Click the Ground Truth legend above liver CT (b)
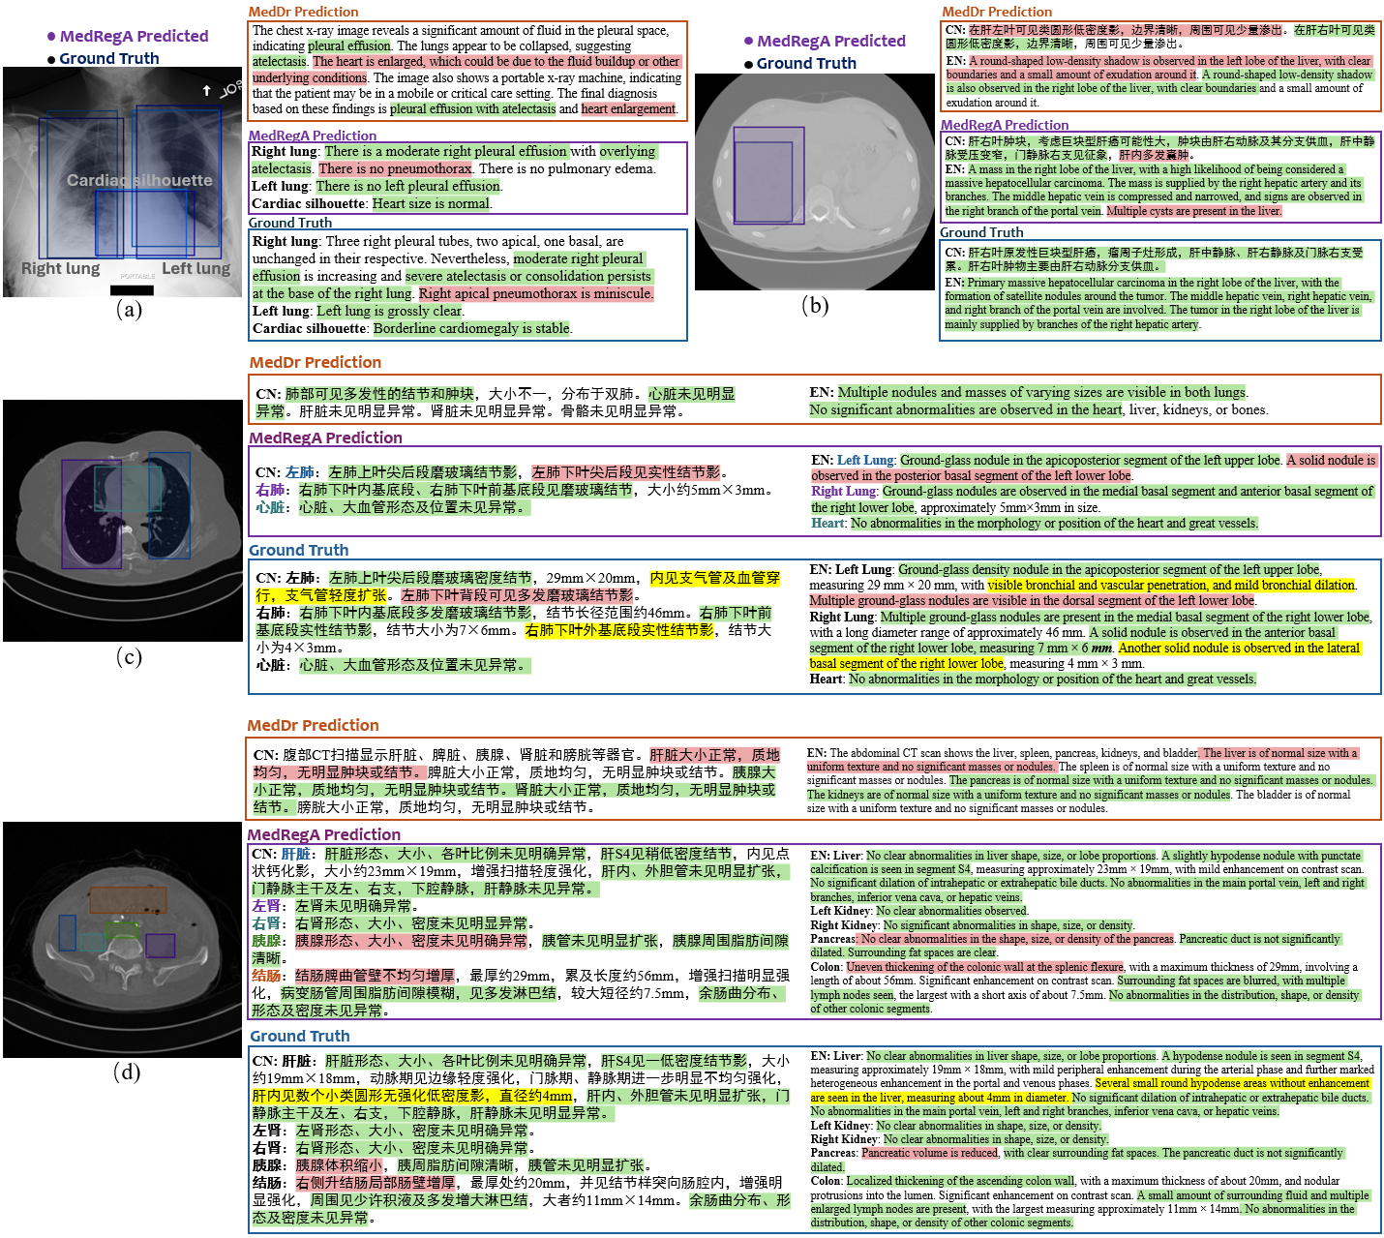The image size is (1384, 1238). click(x=800, y=63)
